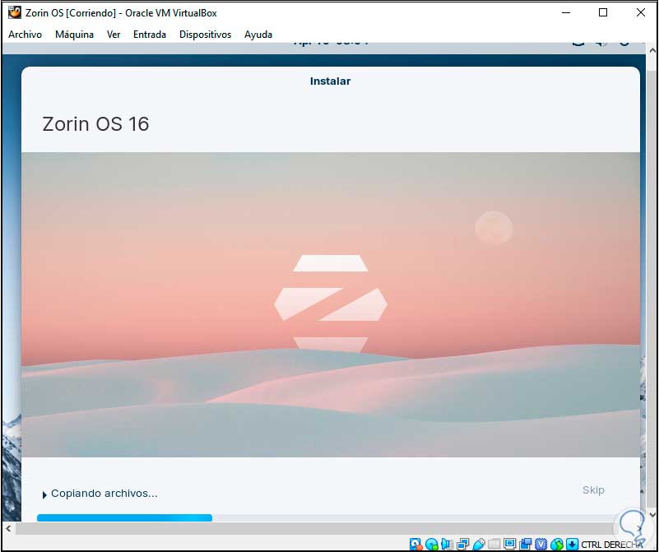Viewport: 659px width, 552px height.
Task: Click the VirtualBox title bar app icon
Action: (15, 12)
